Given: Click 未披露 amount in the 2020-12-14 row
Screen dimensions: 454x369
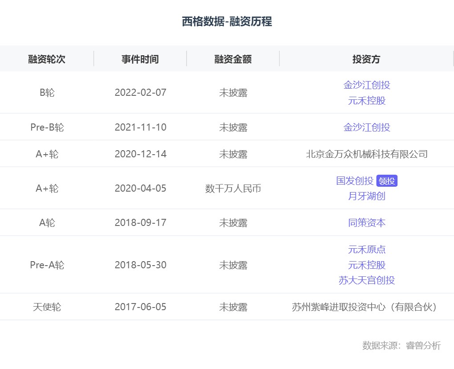Looking at the screenshot, I should tap(233, 154).
